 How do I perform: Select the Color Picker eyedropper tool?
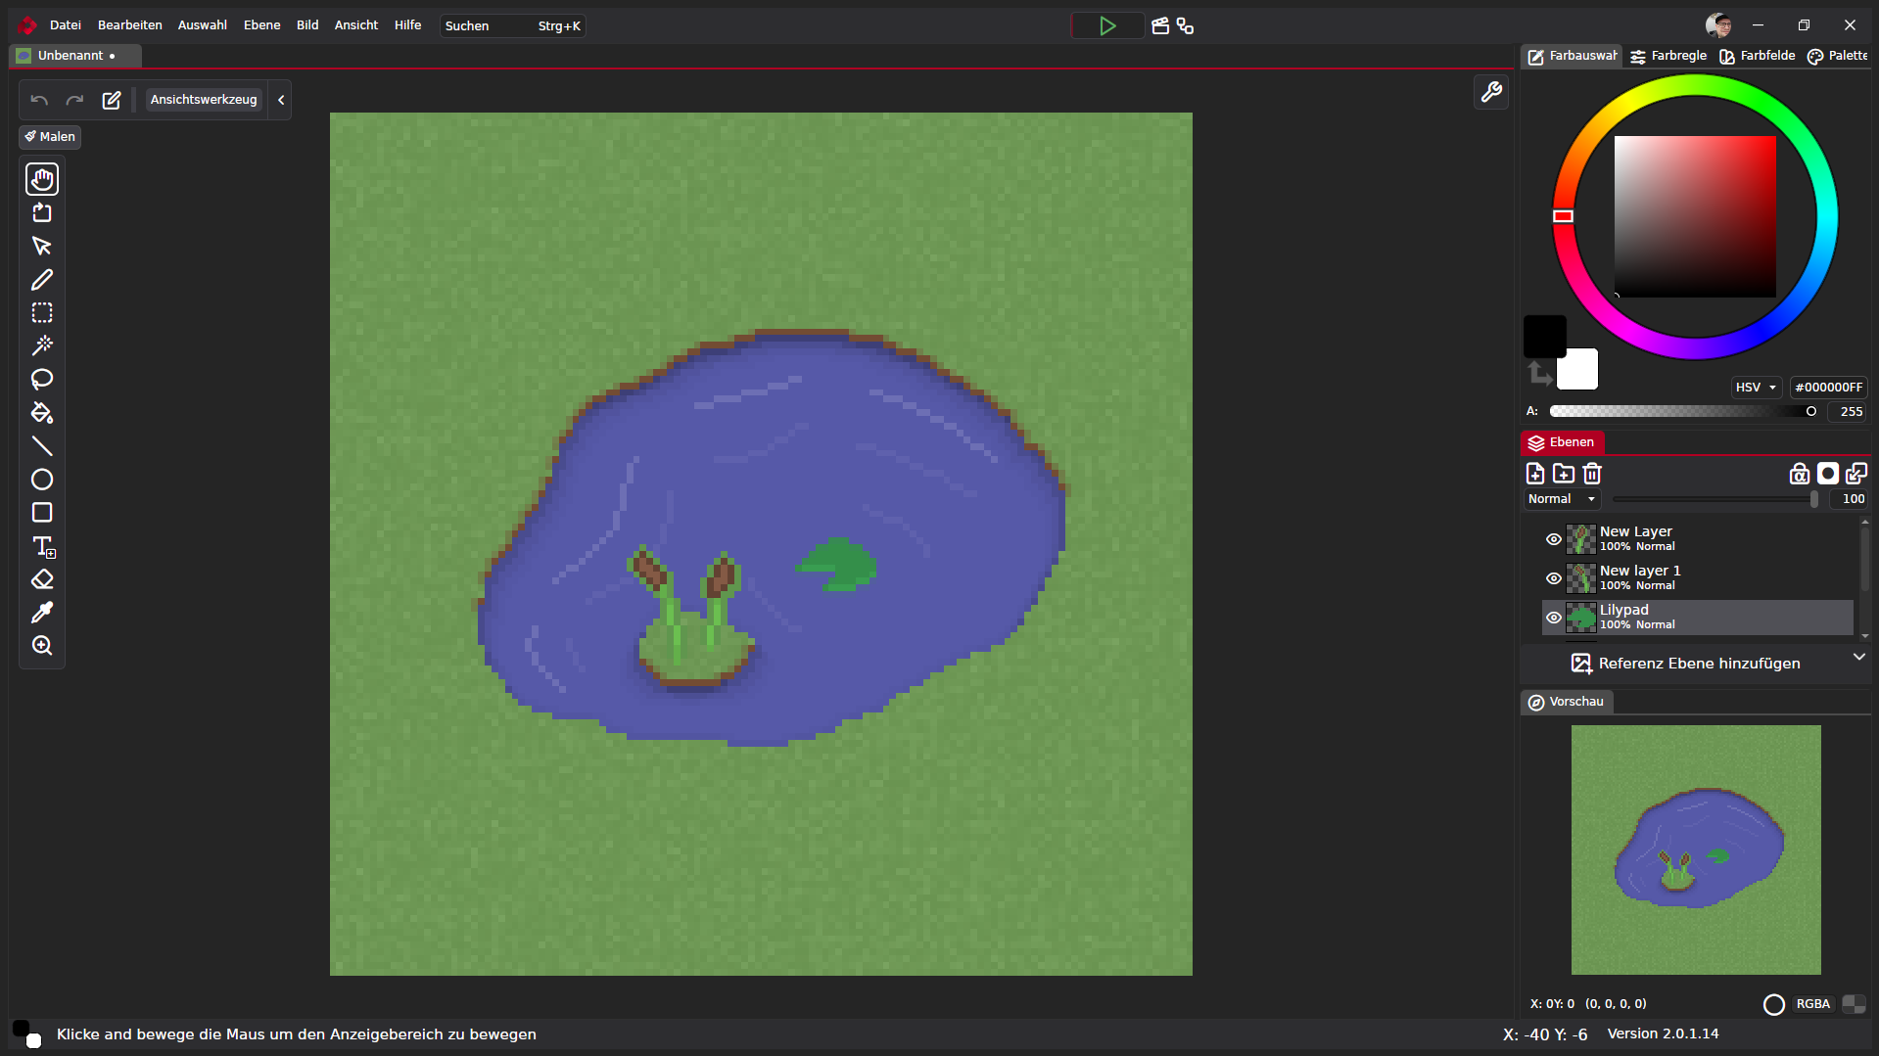[x=42, y=613]
